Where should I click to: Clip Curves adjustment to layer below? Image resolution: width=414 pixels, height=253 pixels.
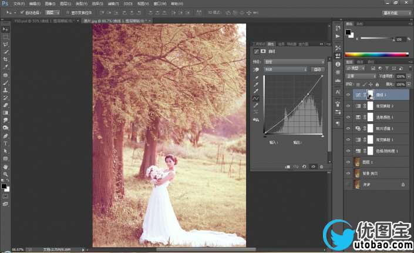click(x=288, y=167)
